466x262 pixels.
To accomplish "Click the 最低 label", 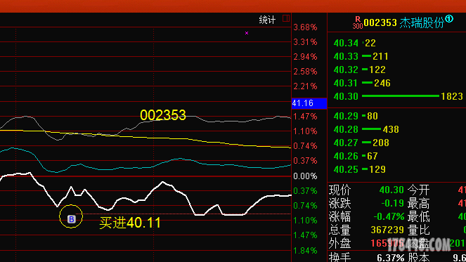I will [x=418, y=217].
